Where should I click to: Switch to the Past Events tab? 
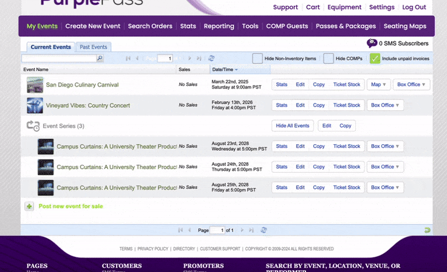94,47
